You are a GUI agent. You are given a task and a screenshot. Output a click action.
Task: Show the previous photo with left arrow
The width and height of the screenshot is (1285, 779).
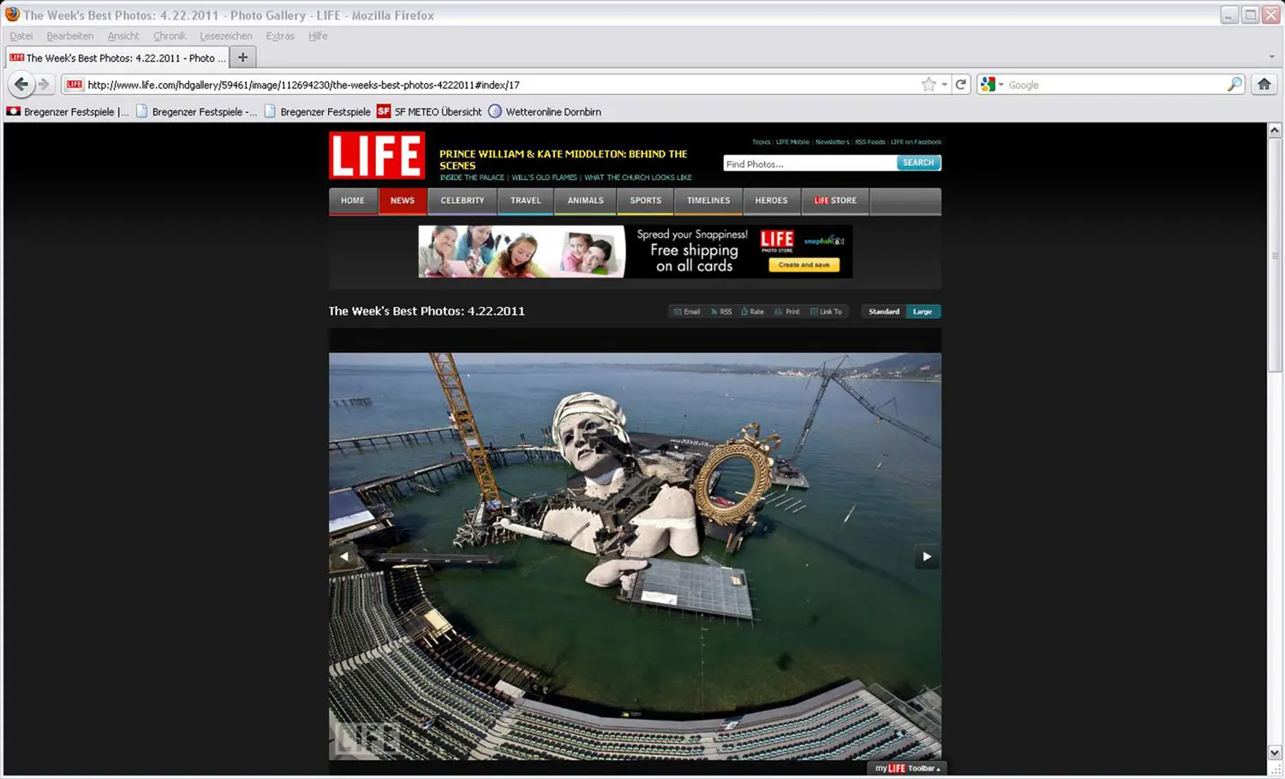point(344,556)
